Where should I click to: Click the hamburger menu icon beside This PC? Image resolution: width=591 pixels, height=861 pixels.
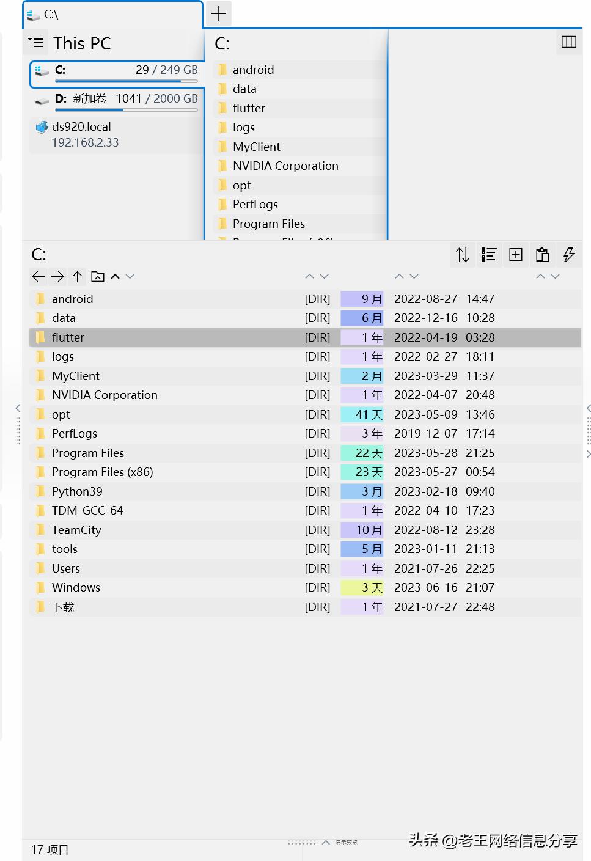click(36, 42)
